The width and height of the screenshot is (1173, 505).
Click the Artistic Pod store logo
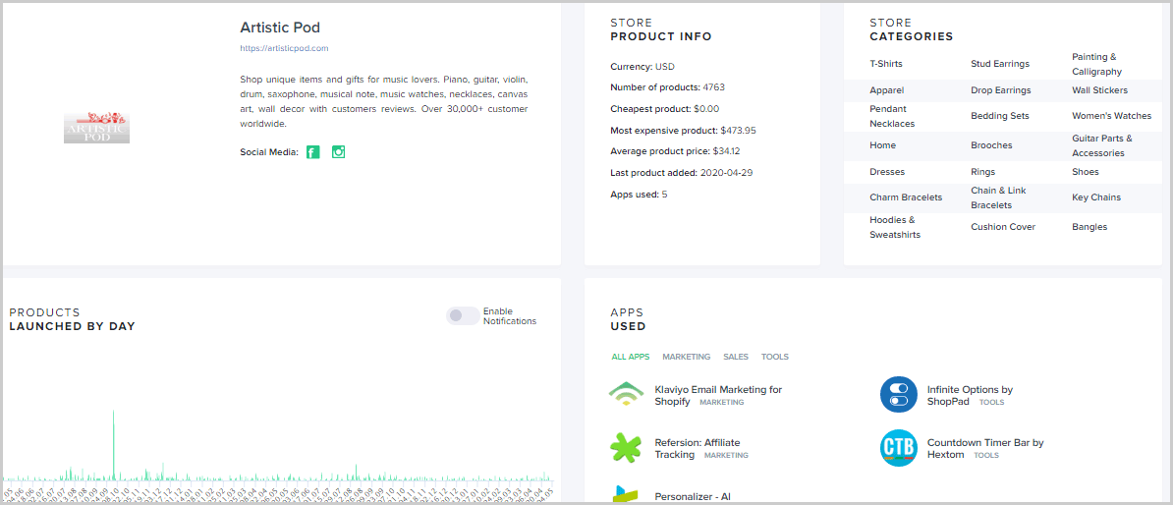pyautogui.click(x=96, y=127)
